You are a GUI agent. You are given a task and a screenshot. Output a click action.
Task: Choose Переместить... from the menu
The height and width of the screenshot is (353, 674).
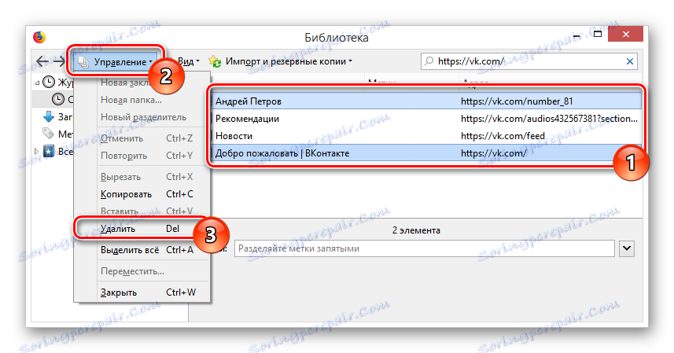tap(142, 271)
